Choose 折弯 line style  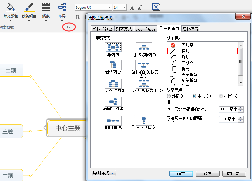point(202,69)
